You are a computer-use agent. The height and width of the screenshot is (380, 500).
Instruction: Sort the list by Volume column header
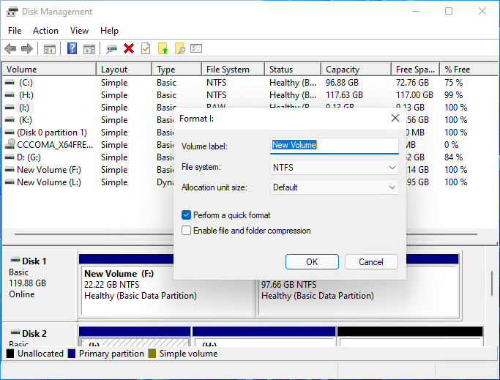pyautogui.click(x=48, y=70)
